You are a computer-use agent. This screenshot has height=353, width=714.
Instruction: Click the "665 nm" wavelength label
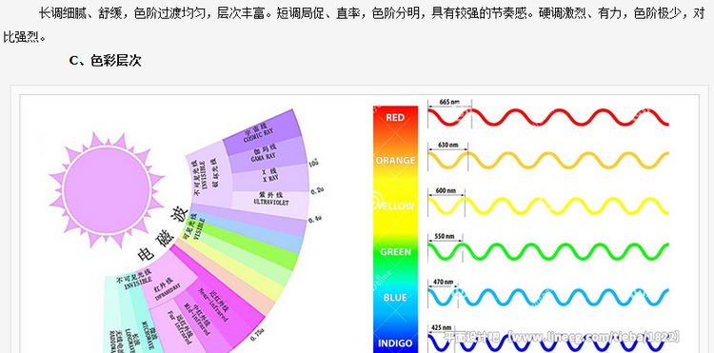coord(449,103)
